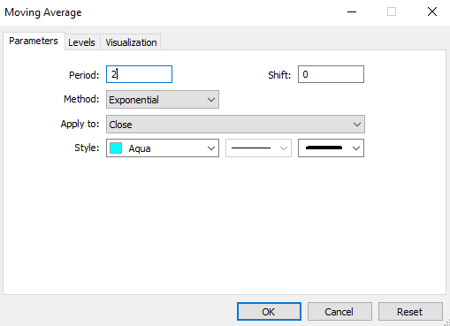Switch to the Parameters tab

coord(34,41)
